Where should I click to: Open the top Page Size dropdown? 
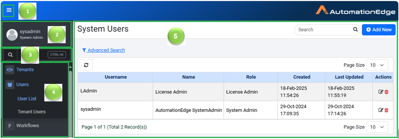(377, 65)
